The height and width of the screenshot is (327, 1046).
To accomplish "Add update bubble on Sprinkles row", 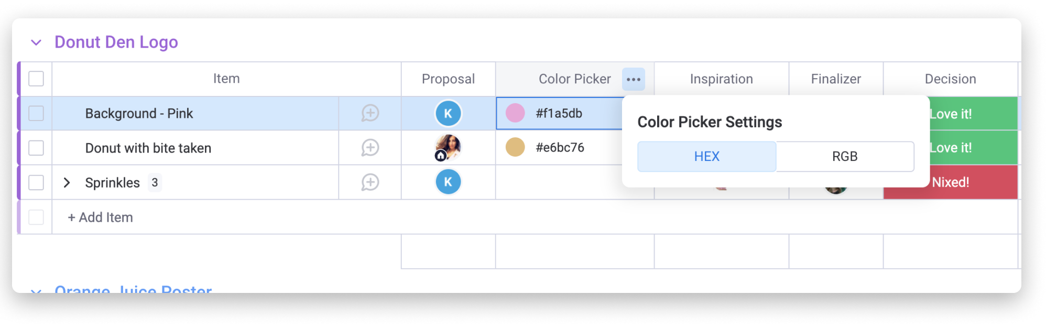I will coord(370,182).
